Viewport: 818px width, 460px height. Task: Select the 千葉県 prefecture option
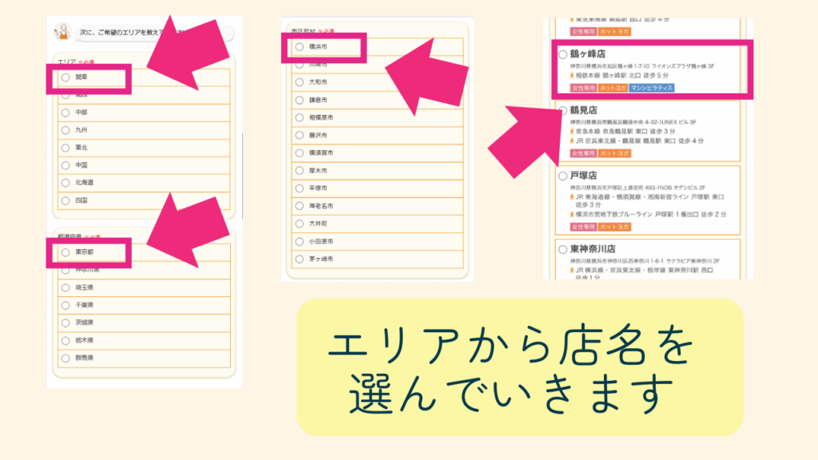[x=66, y=305]
